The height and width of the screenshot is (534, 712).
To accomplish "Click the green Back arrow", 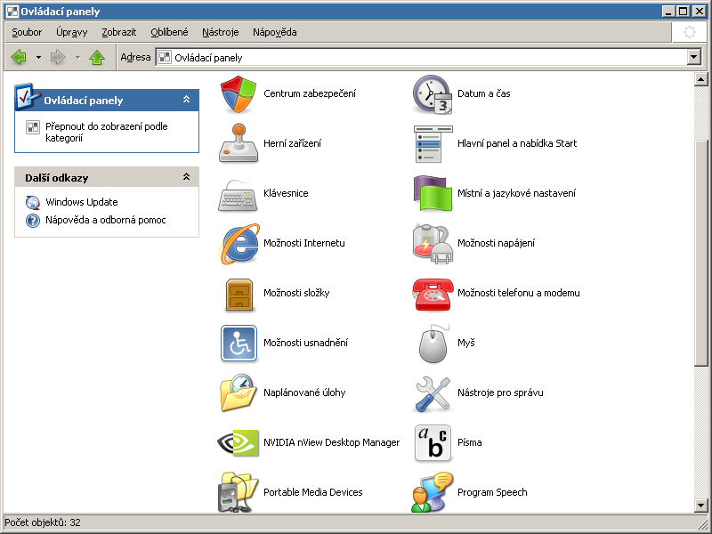I will [x=19, y=57].
